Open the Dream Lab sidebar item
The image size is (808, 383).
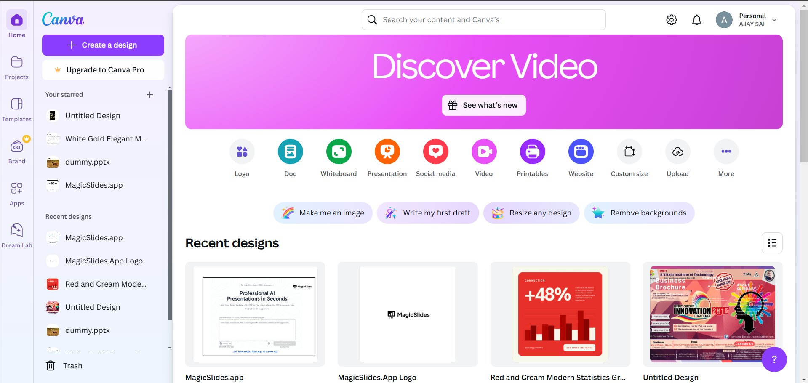17,235
